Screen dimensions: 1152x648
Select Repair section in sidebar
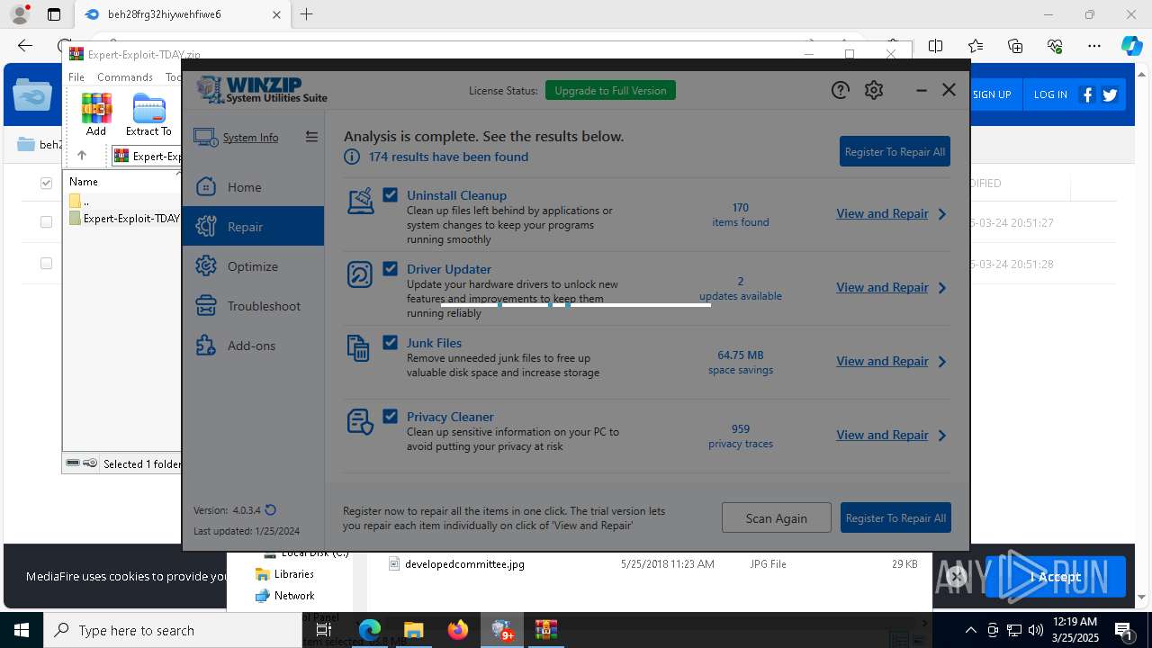(x=253, y=227)
